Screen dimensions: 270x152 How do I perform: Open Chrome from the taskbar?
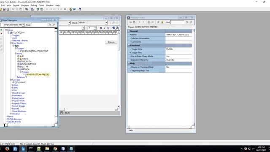tap(55, 149)
